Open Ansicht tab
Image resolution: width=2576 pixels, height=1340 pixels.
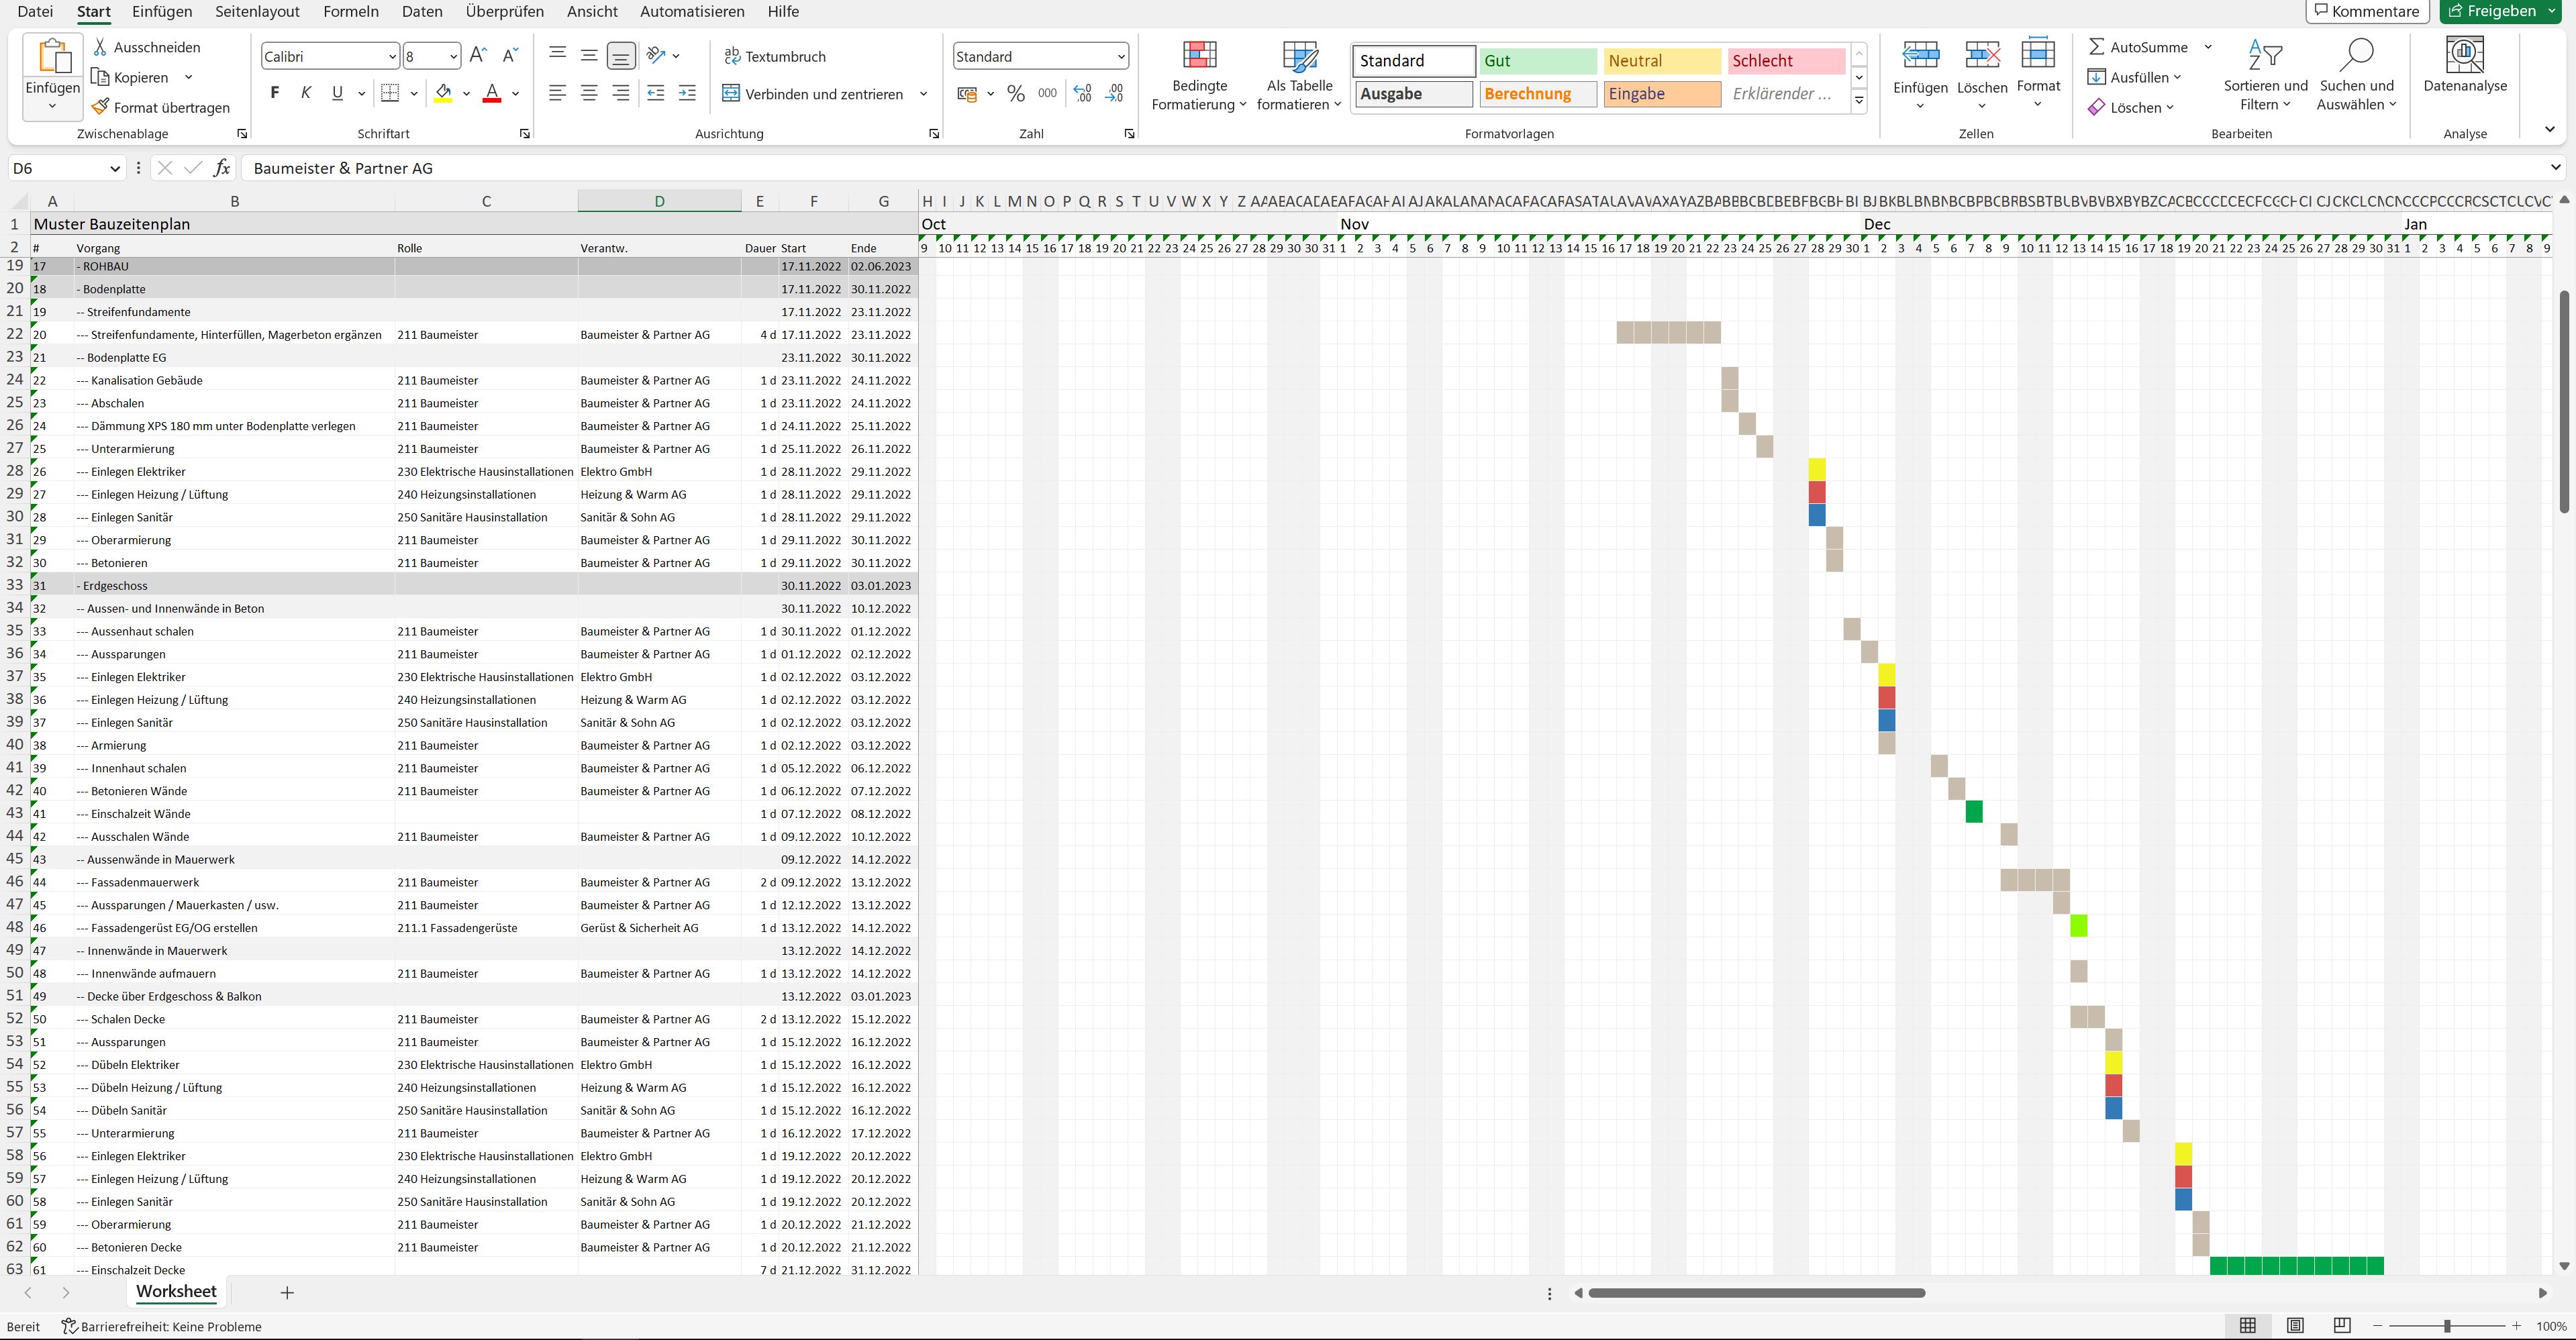click(x=592, y=11)
